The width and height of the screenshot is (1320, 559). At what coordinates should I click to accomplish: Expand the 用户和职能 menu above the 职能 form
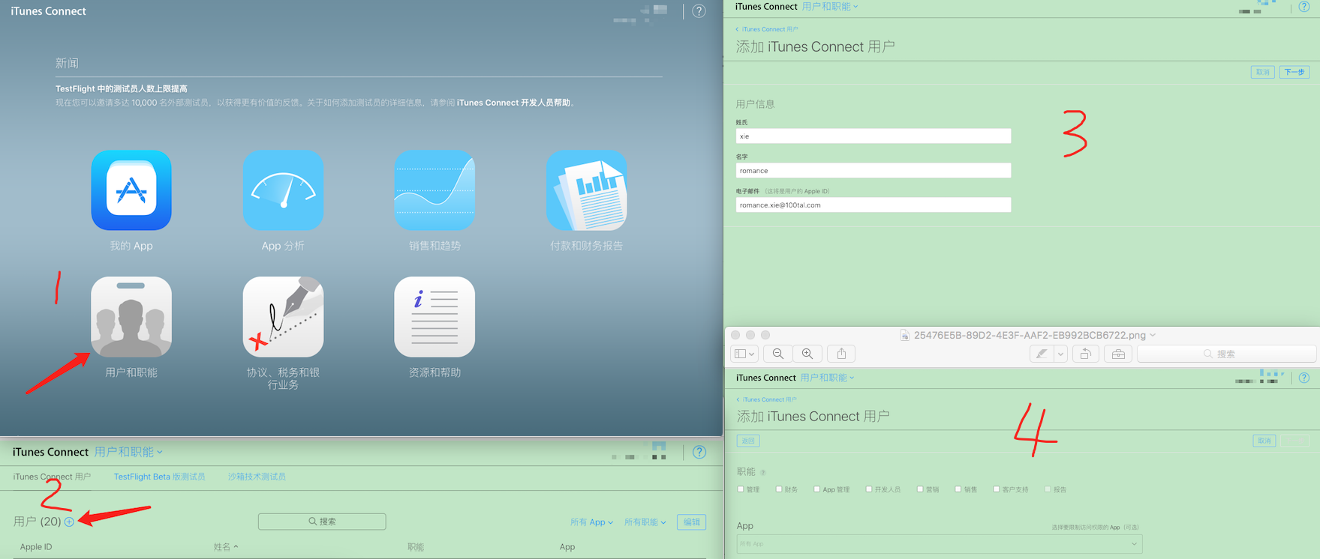pos(827,378)
